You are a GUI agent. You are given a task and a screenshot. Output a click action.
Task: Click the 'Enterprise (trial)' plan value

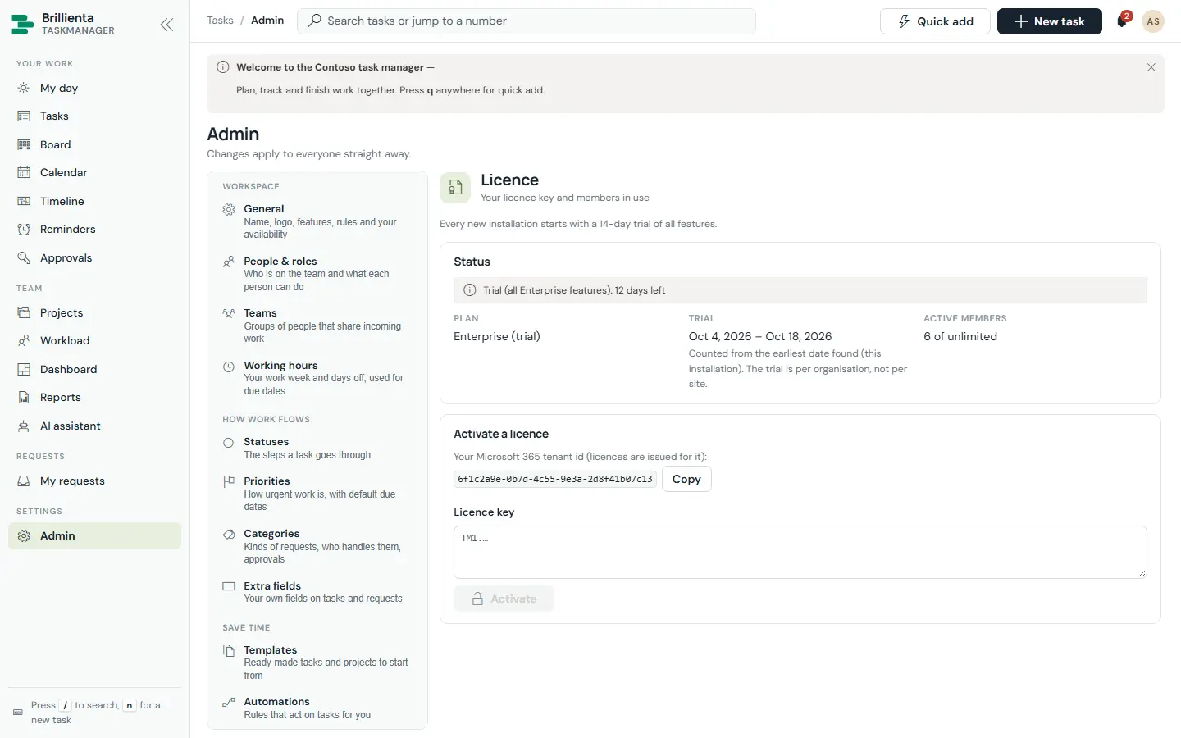click(x=497, y=336)
